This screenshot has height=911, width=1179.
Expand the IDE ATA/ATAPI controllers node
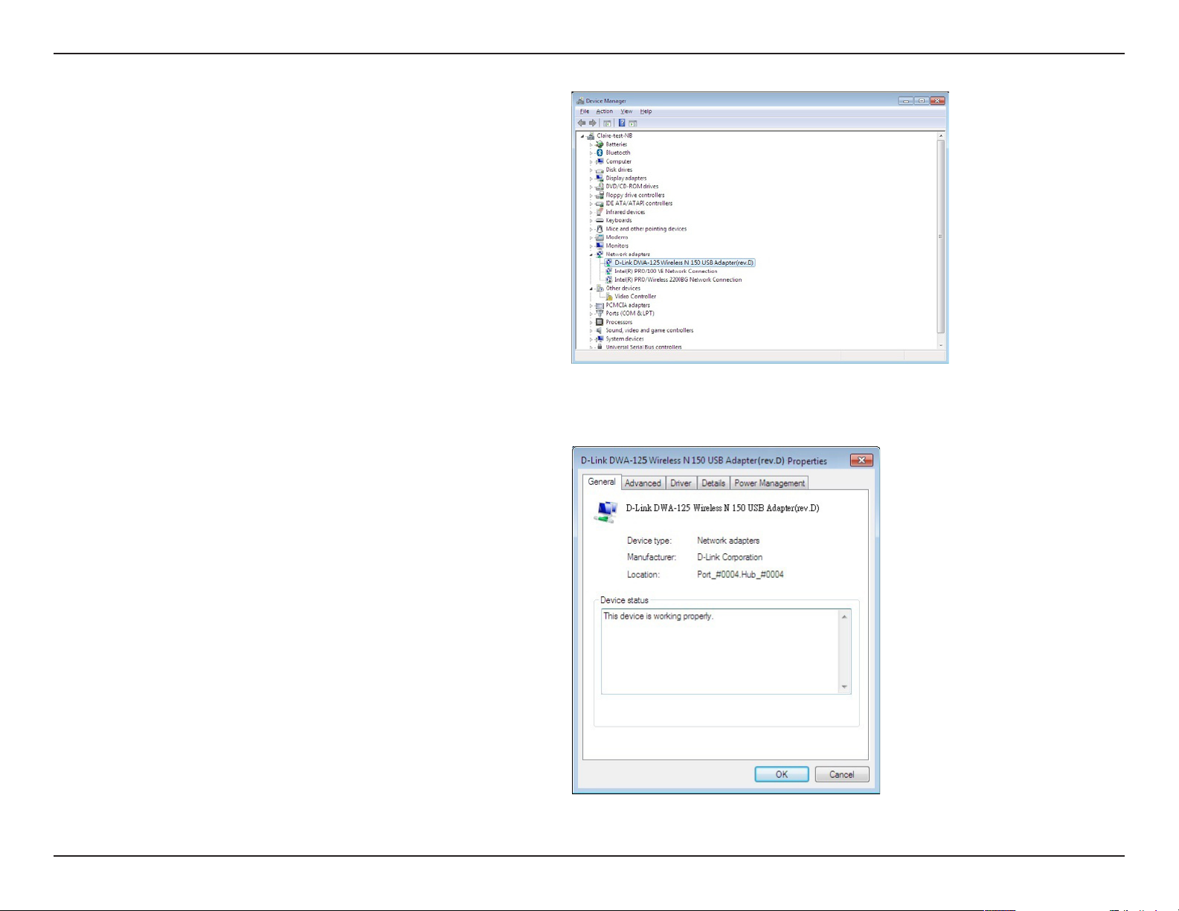(591, 203)
